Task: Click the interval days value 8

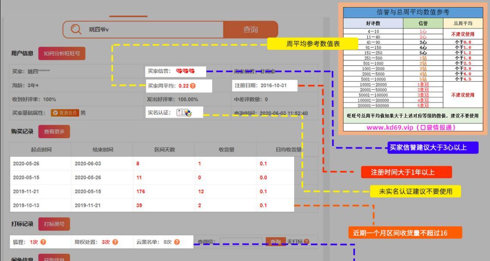Action: pyautogui.click(x=138, y=164)
